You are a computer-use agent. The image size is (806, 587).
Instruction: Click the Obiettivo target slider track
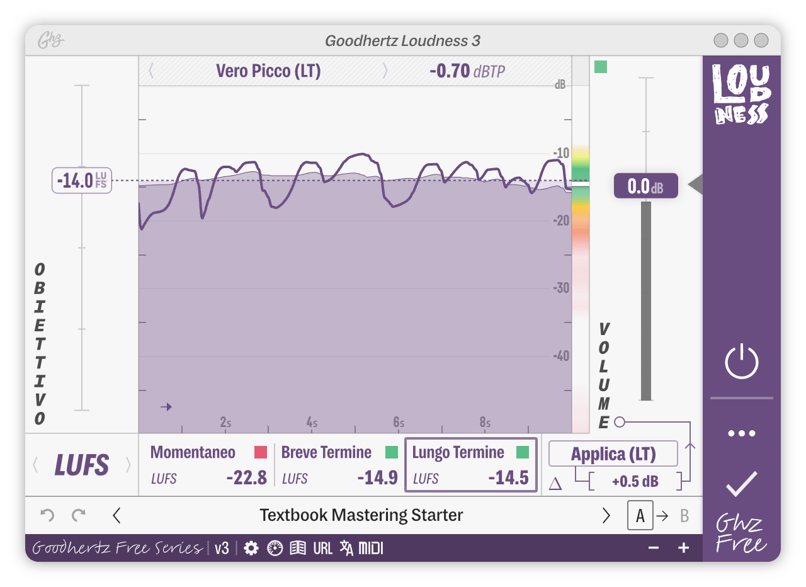click(x=82, y=248)
